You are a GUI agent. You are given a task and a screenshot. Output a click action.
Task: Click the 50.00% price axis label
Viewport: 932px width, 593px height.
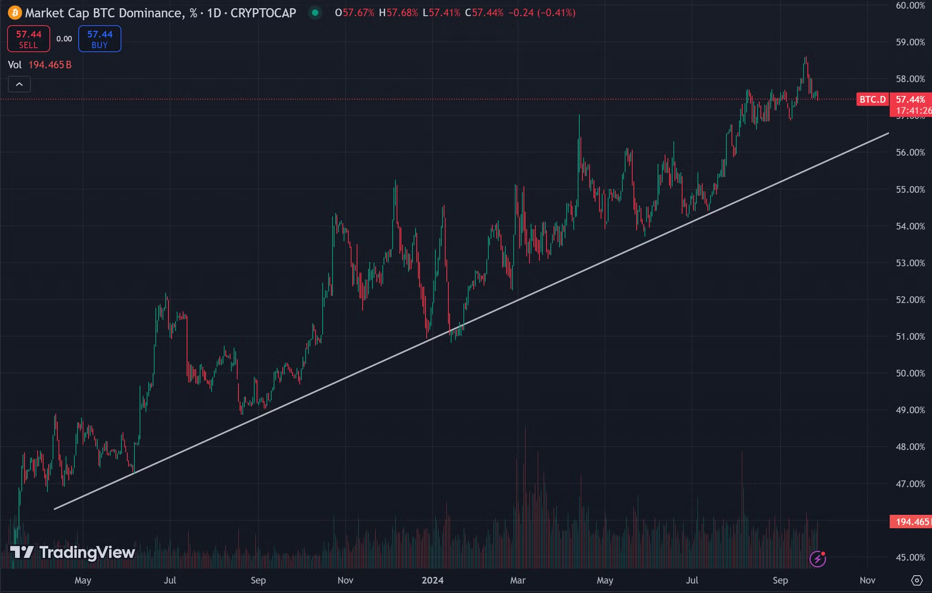click(910, 373)
